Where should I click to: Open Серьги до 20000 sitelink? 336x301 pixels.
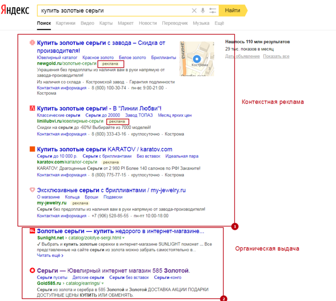(x=103, y=115)
